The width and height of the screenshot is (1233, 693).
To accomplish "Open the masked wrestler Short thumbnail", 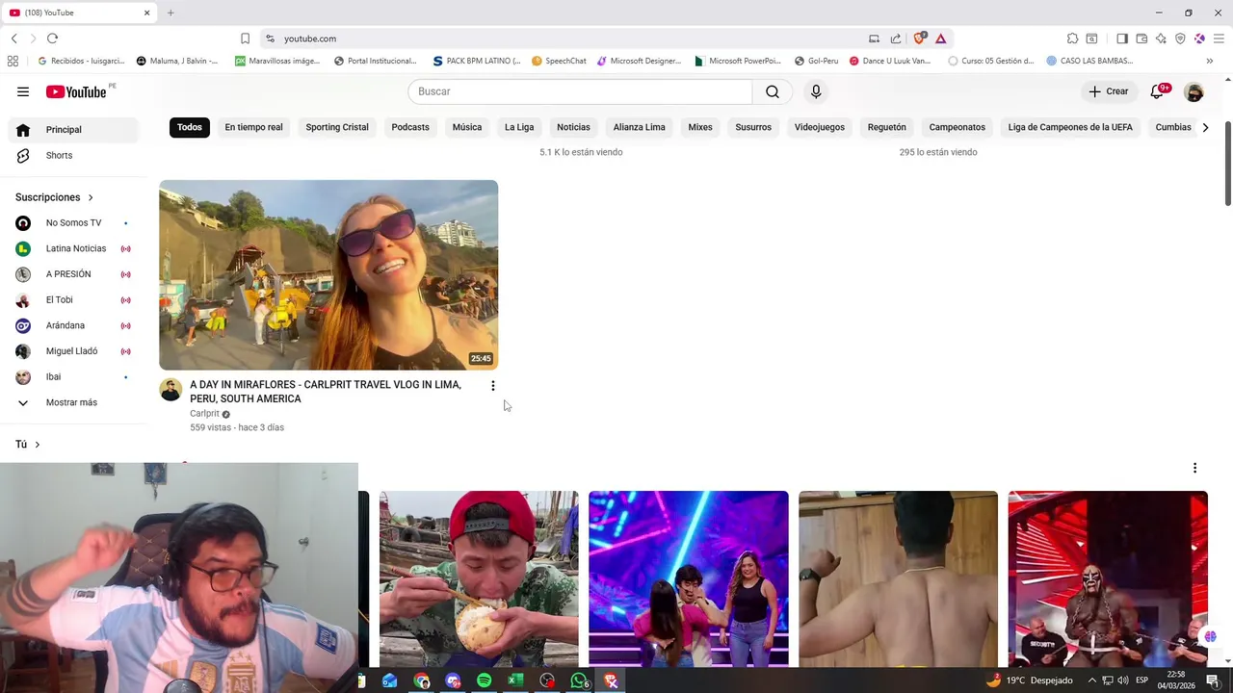I will pyautogui.click(x=1108, y=578).
